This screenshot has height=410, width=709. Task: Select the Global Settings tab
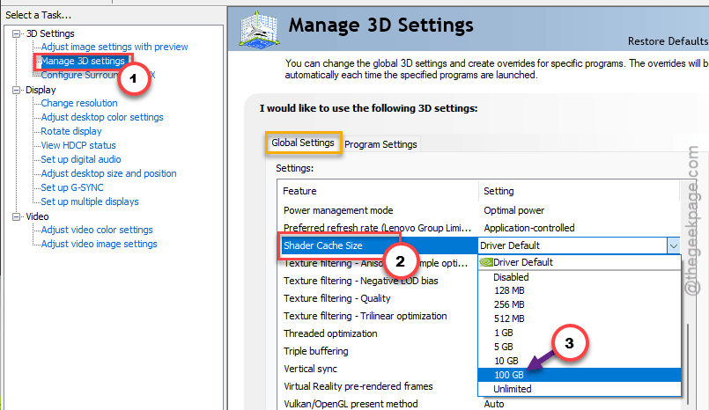303,143
